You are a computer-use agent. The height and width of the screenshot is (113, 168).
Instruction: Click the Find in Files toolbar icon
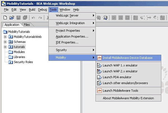105,18
